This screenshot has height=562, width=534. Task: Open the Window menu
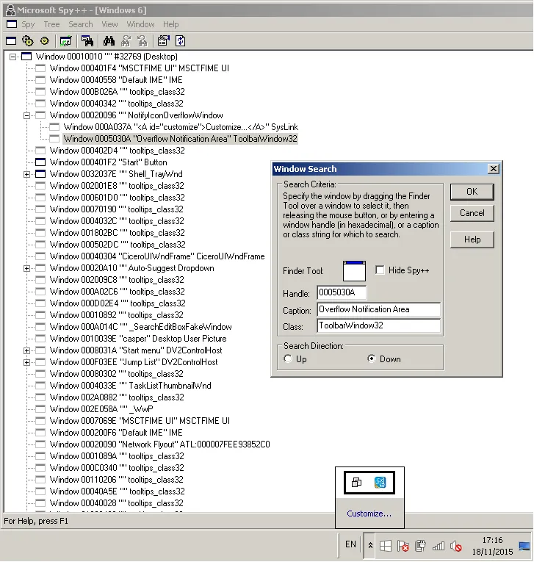pyautogui.click(x=140, y=24)
